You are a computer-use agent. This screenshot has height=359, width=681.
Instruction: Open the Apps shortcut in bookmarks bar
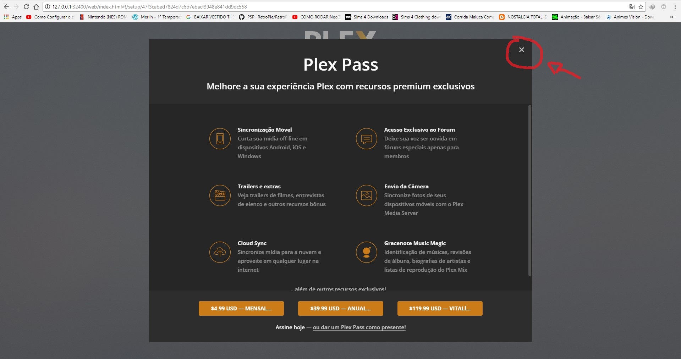click(x=13, y=17)
